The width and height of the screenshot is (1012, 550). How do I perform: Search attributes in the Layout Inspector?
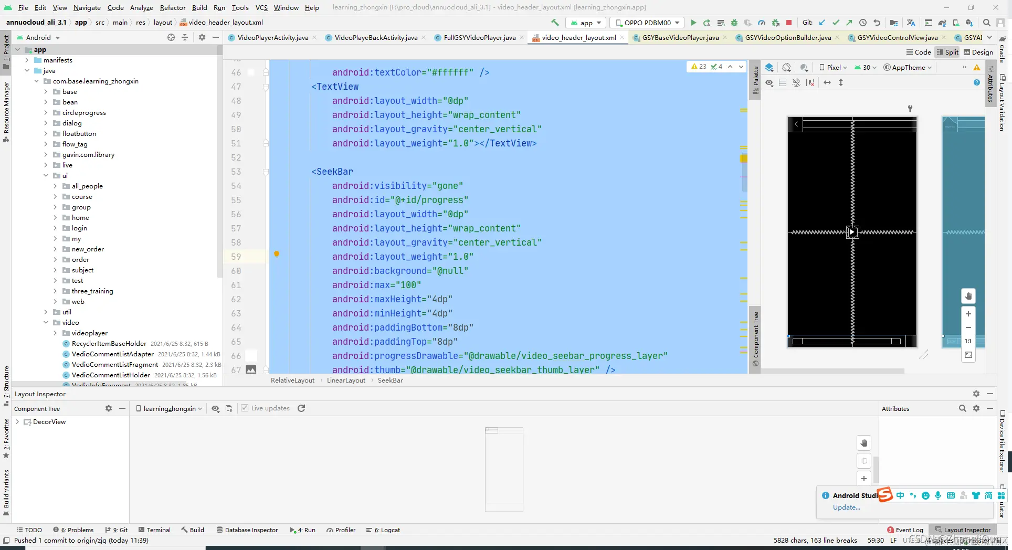[x=962, y=408]
